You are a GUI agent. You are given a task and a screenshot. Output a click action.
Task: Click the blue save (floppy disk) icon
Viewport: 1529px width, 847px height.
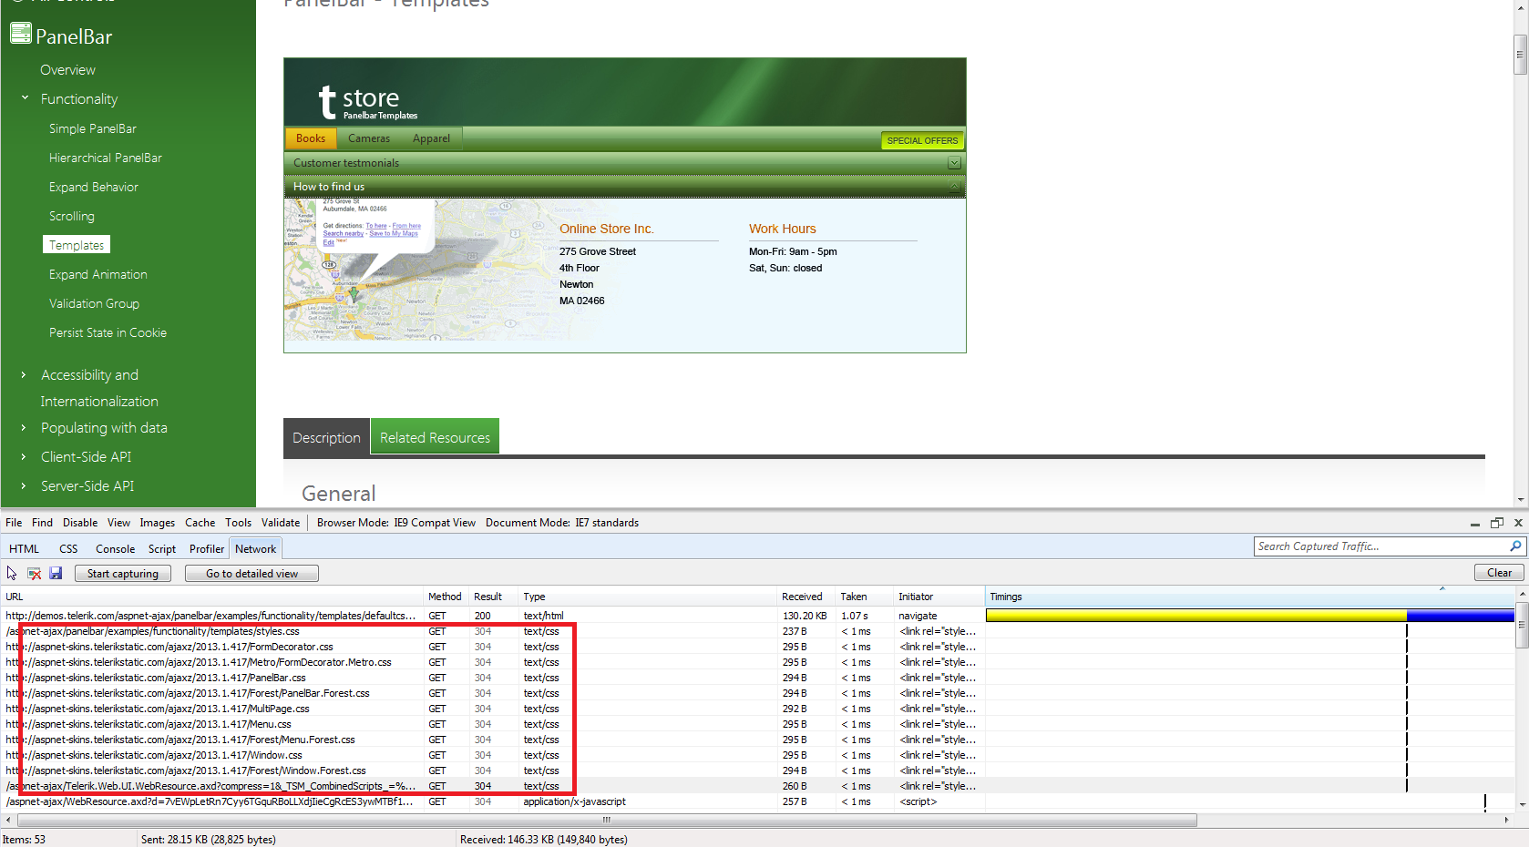(x=56, y=573)
